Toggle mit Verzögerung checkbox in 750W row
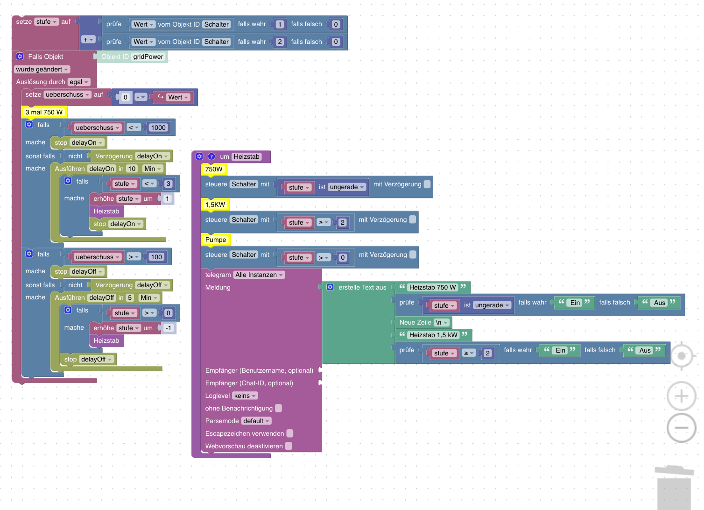The width and height of the screenshot is (704, 510). (x=427, y=184)
